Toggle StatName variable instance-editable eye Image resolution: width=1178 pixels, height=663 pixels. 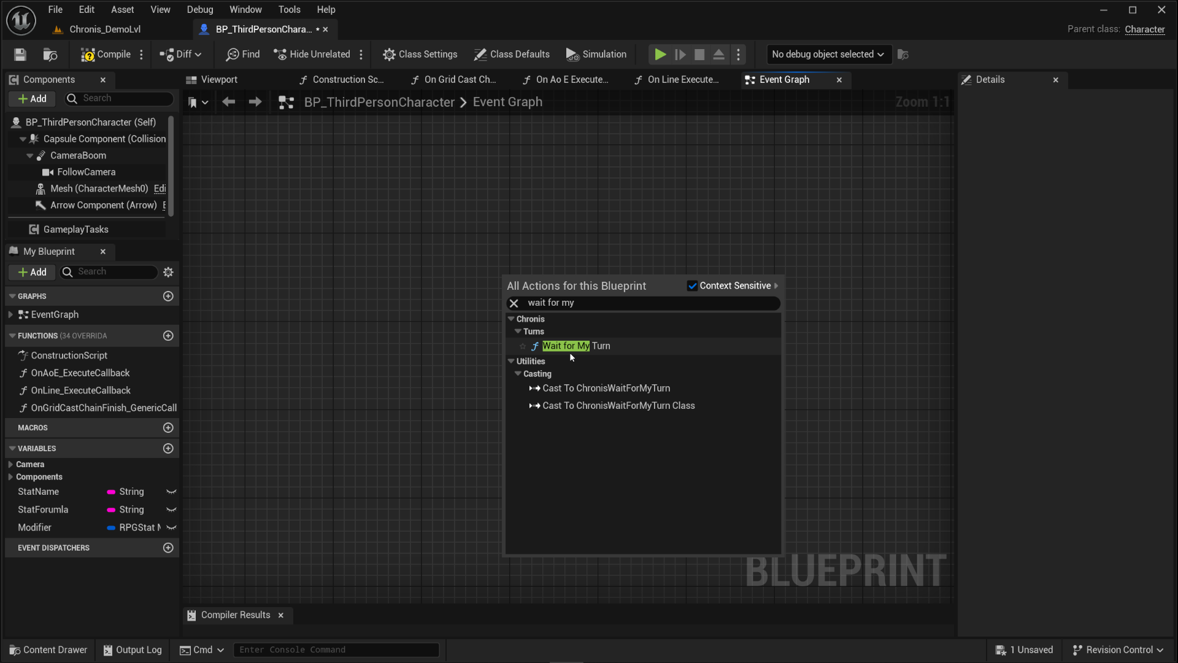point(171,492)
